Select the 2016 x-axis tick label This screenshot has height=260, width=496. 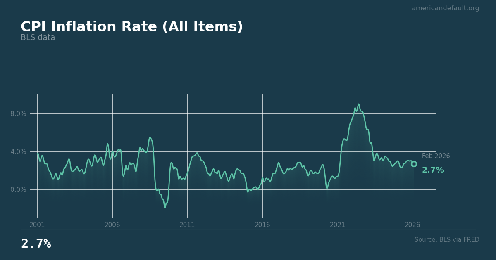tap(262, 225)
